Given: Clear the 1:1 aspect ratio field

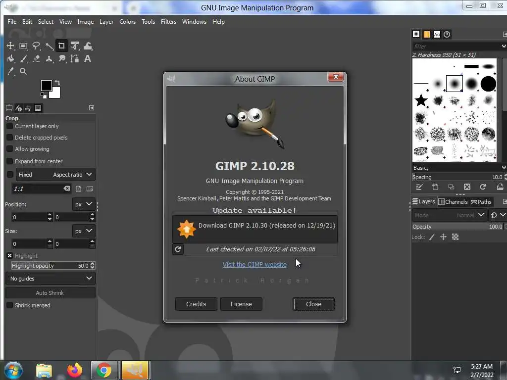Looking at the screenshot, I should pyautogui.click(x=67, y=189).
